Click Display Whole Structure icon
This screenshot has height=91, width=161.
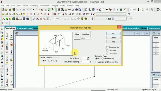tap(55, 14)
